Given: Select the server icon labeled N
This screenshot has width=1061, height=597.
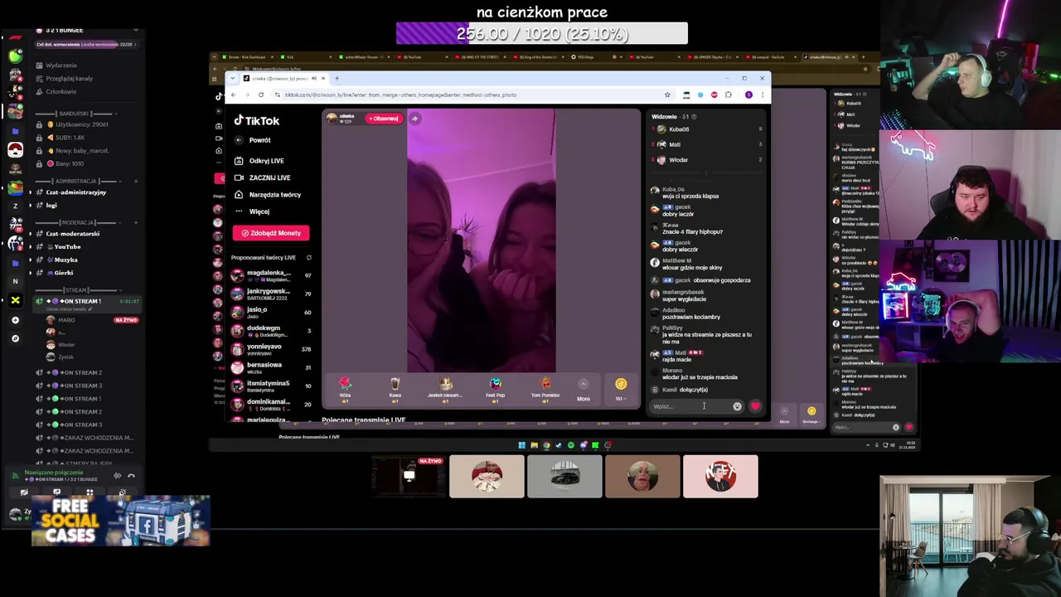Looking at the screenshot, I should tap(15, 281).
